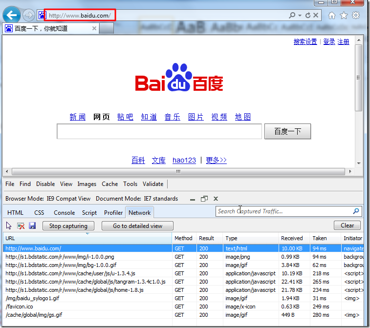Click the page vertical scrollbar down arrow

pos(359,164)
